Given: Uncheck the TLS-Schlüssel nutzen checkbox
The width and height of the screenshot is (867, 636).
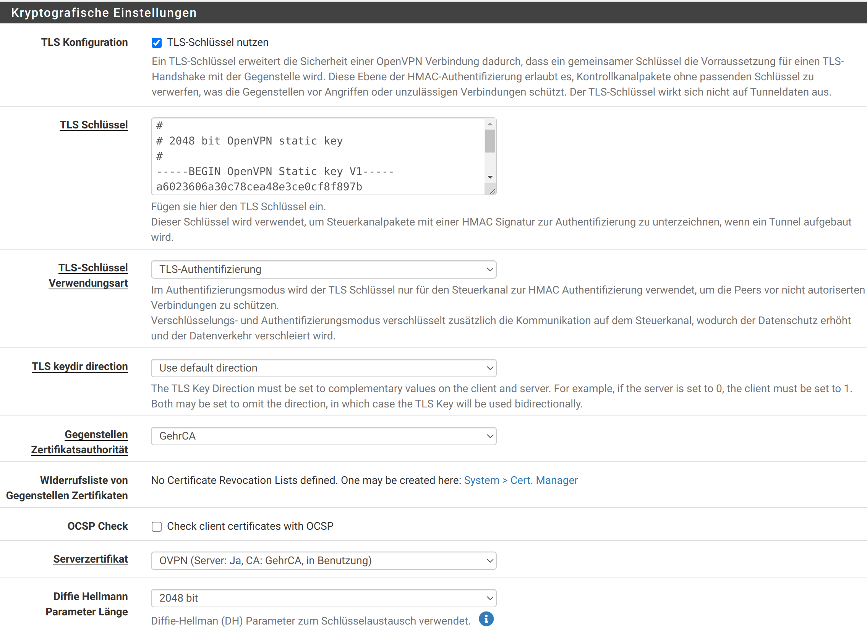Looking at the screenshot, I should [x=157, y=43].
